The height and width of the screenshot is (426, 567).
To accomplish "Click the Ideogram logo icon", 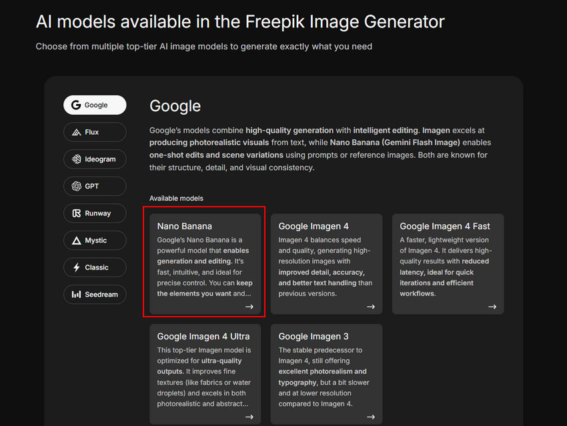I will coord(76,159).
